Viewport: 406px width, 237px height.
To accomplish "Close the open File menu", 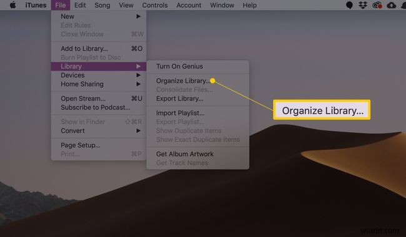I will pyautogui.click(x=61, y=5).
